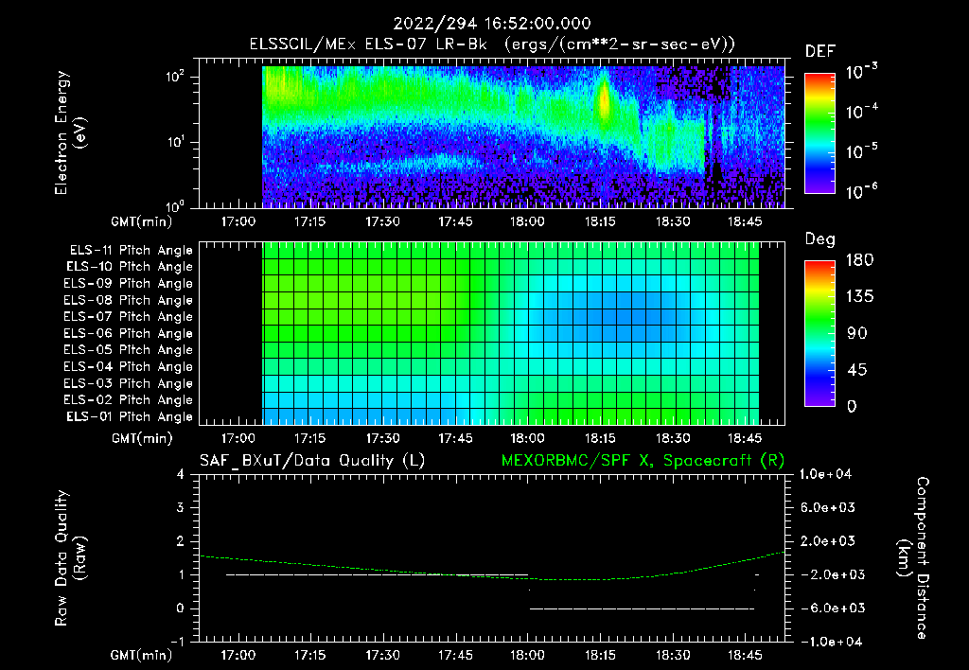Click the 0 tick on Deg scale
Screen dimensions: 969x670
click(x=853, y=406)
